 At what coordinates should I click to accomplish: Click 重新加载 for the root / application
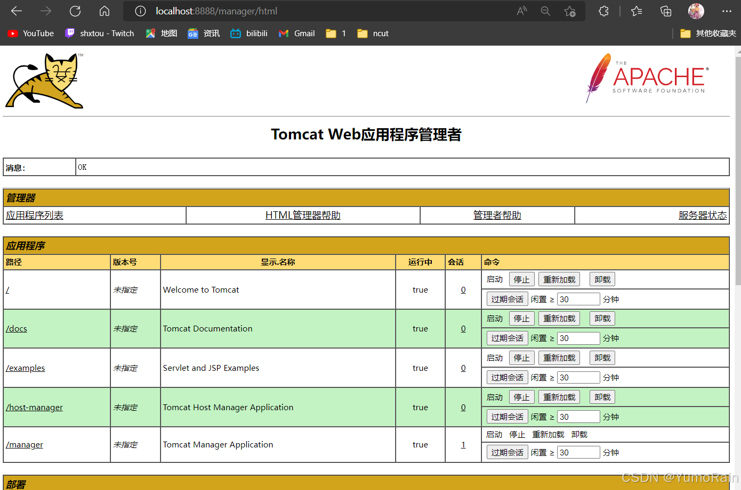(559, 279)
